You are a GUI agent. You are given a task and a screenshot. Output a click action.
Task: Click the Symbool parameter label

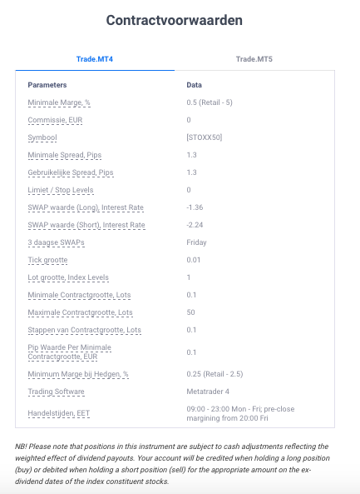[42, 137]
